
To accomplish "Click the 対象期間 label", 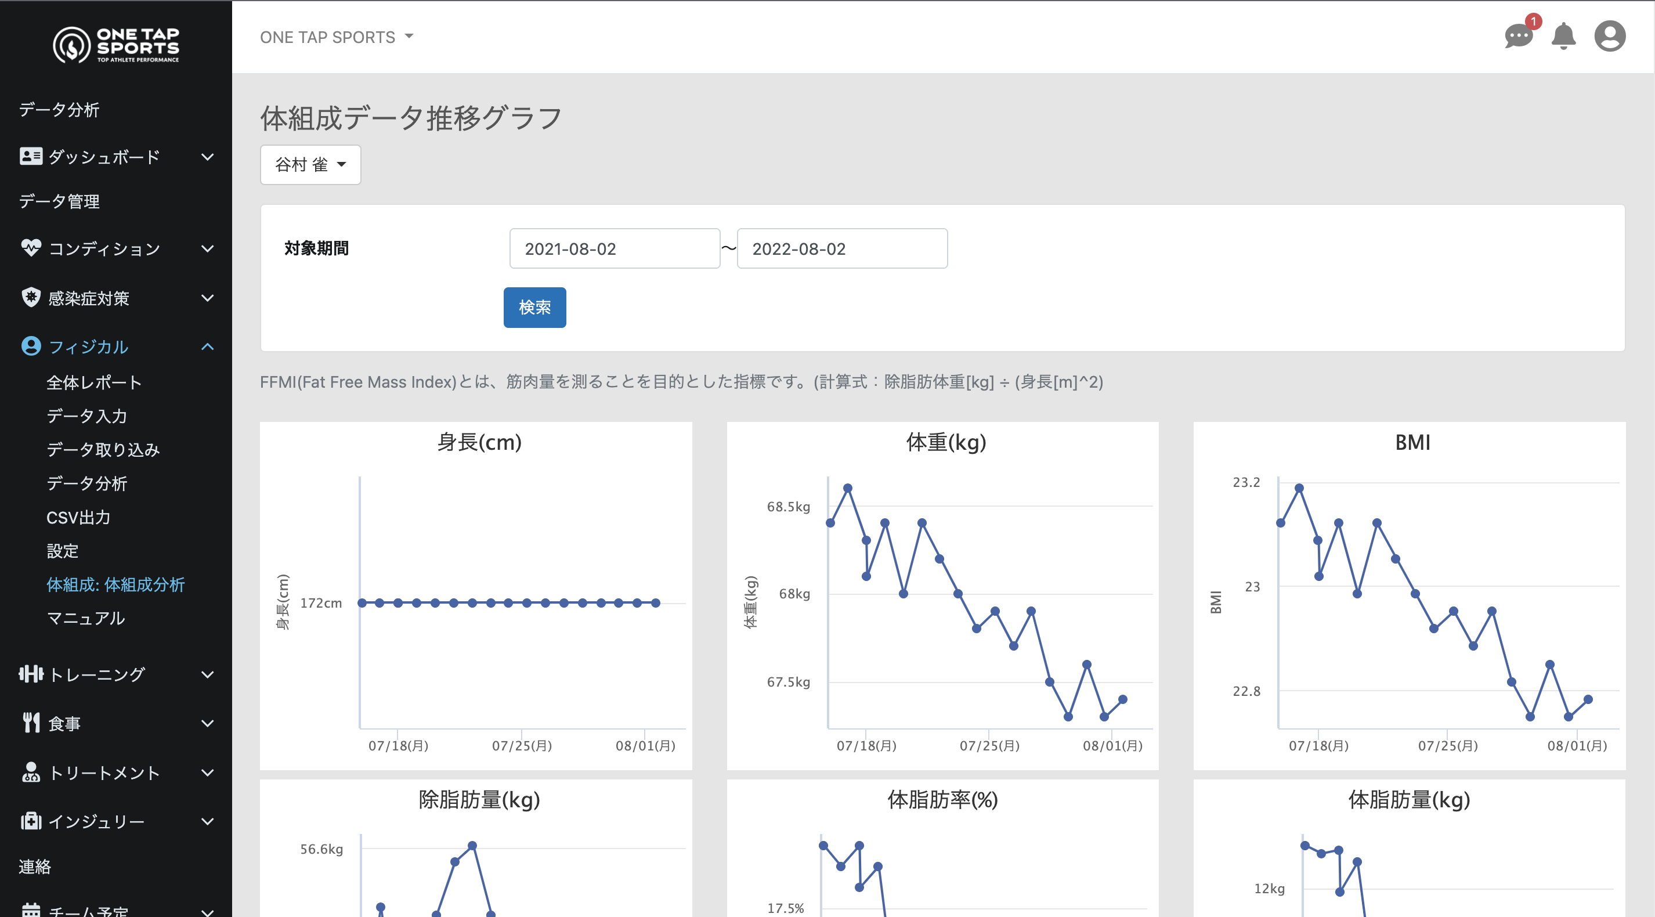I will (316, 248).
